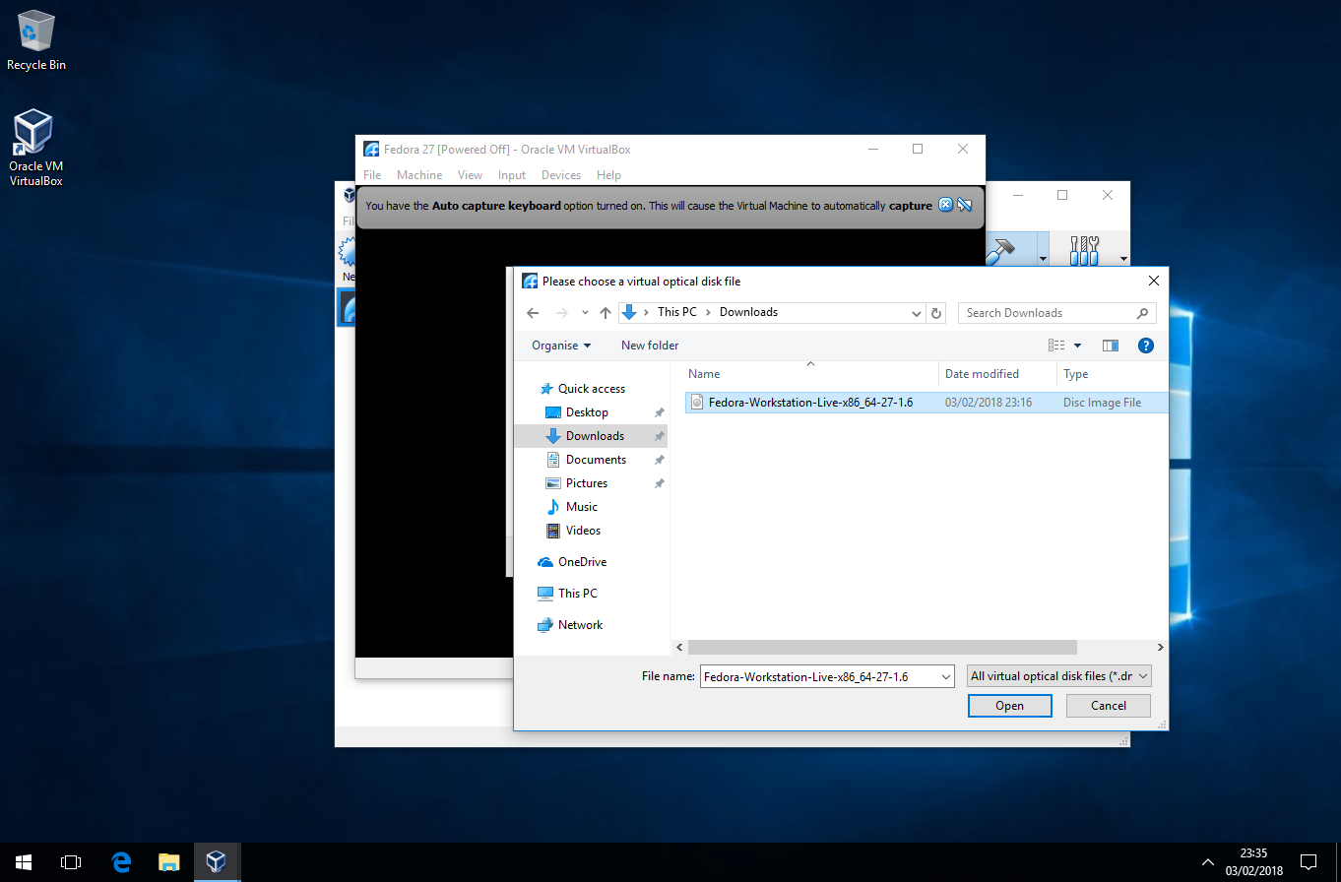Open the view options dropdown arrow

coord(1077,346)
